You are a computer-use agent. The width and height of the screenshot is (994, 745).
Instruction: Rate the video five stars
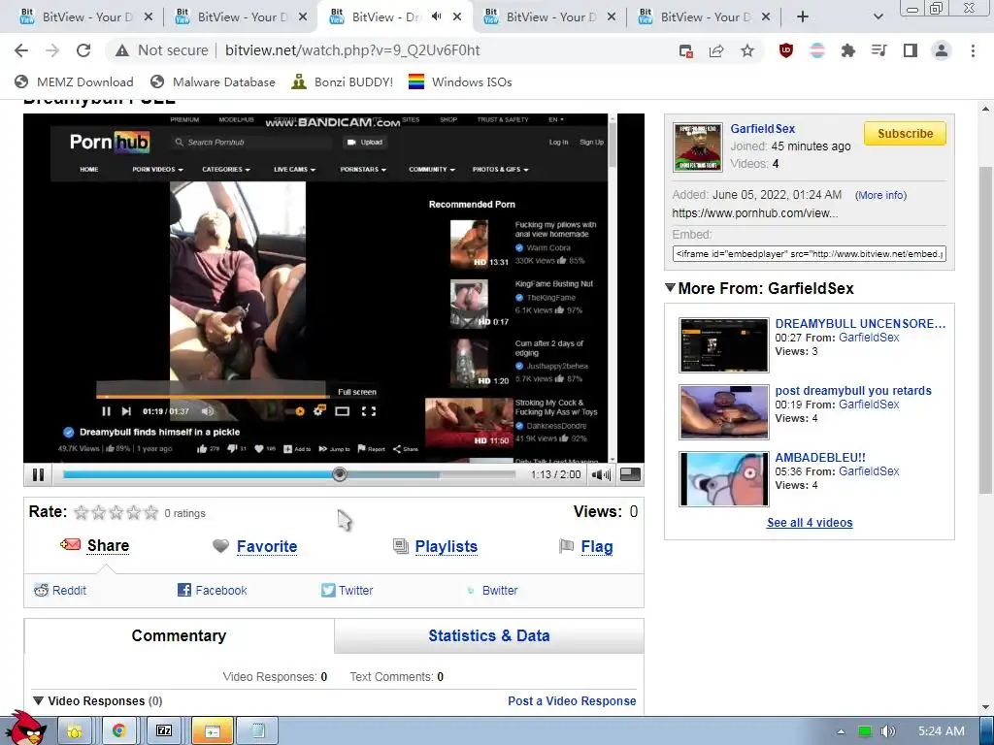(150, 512)
